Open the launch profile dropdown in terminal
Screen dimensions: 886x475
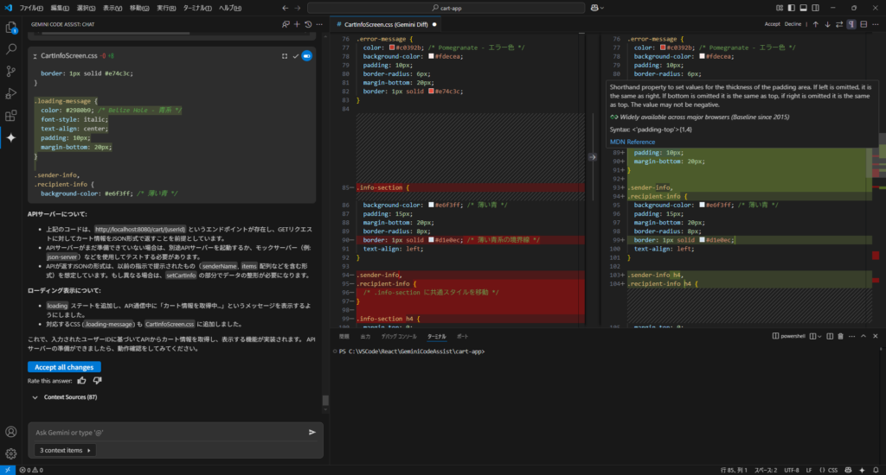[x=820, y=336]
